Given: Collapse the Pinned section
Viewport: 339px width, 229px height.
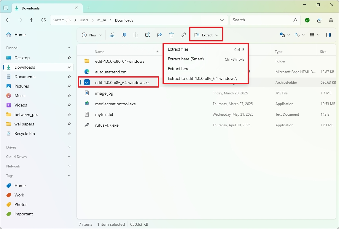Looking at the screenshot, I should click(x=69, y=48).
